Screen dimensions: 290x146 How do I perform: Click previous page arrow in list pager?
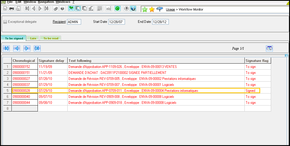tap(17, 48)
